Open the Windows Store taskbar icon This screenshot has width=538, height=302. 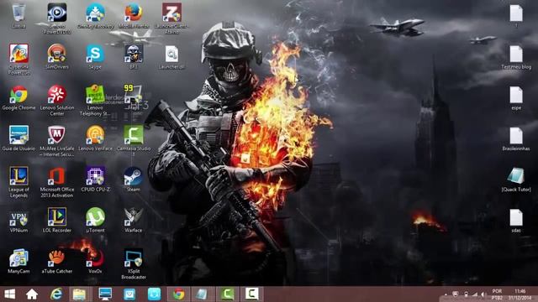pos(129,294)
